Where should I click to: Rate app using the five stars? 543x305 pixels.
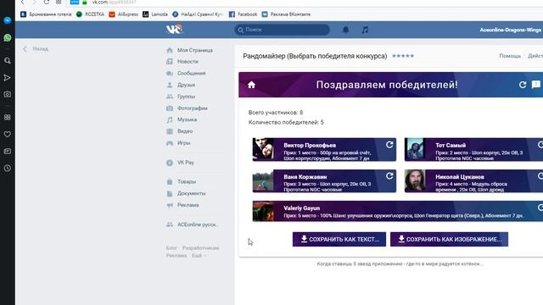click(x=403, y=56)
